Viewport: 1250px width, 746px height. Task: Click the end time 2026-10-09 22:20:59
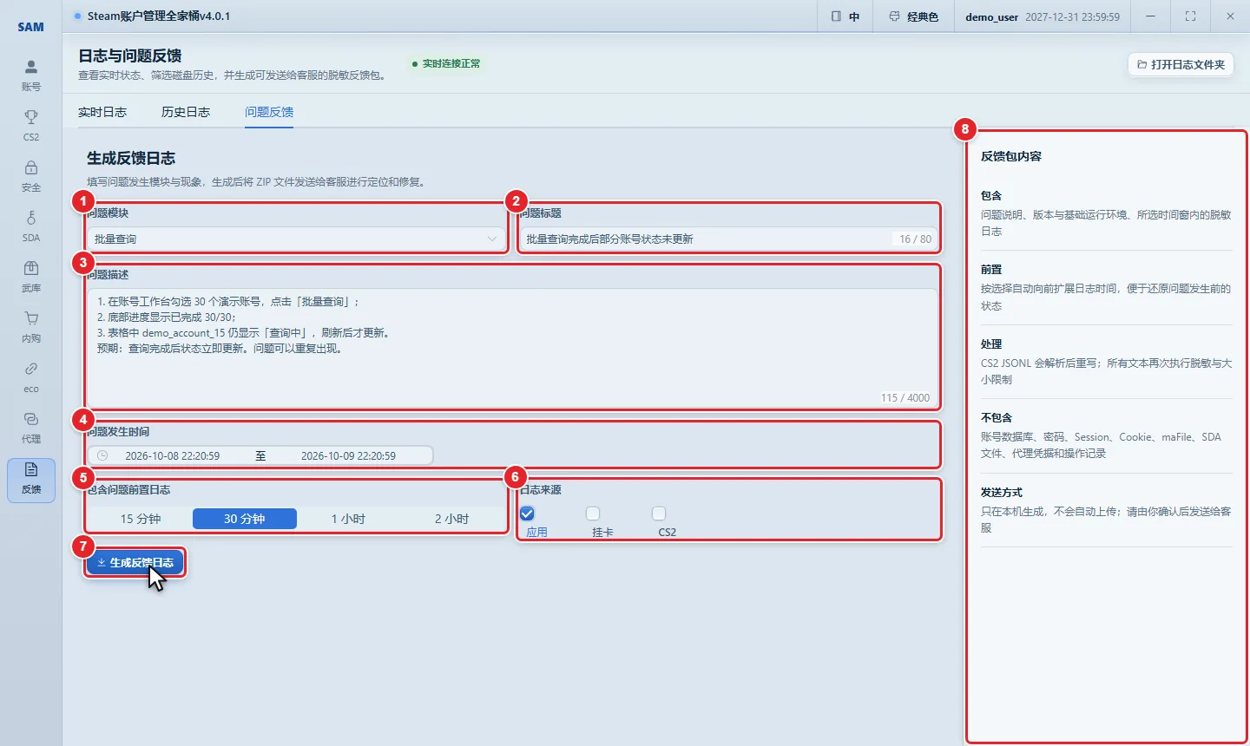[348, 455]
